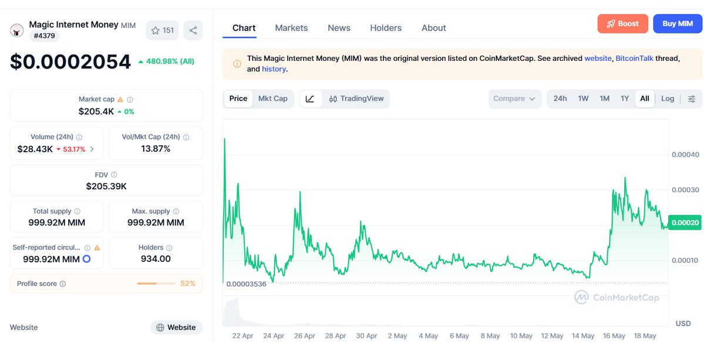704x342 pixels.
Task: Open the FDV info icon
Action: pos(114,175)
